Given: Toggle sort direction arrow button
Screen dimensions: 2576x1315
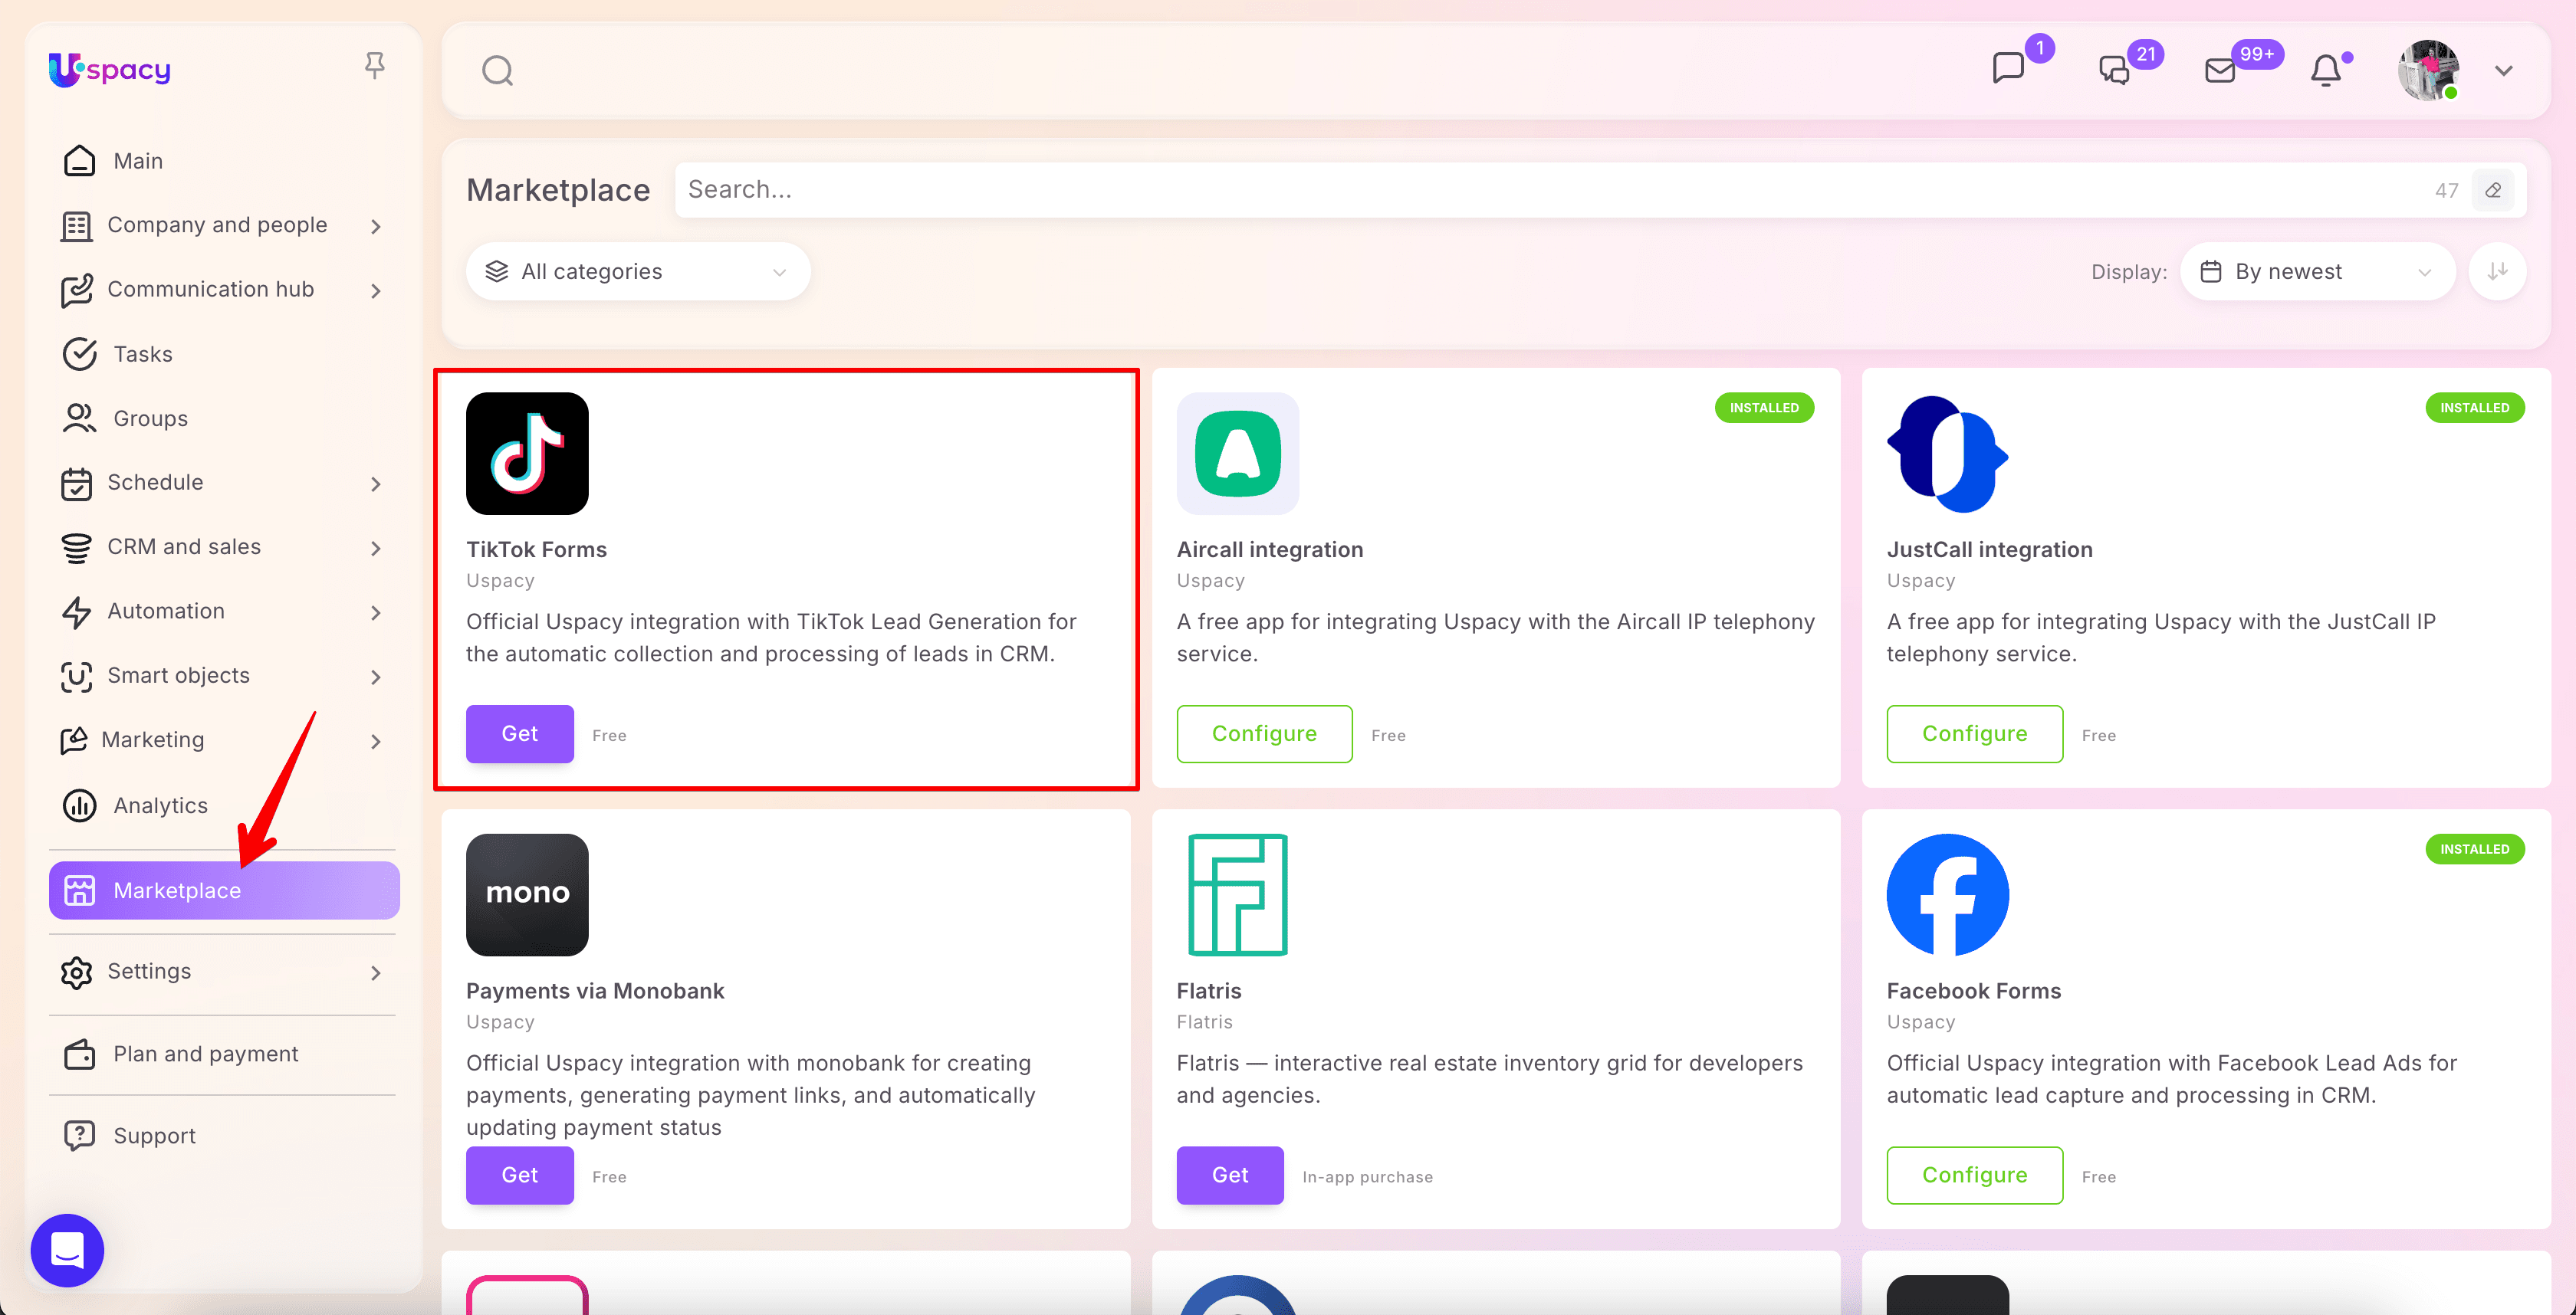Looking at the screenshot, I should pyautogui.click(x=2497, y=271).
